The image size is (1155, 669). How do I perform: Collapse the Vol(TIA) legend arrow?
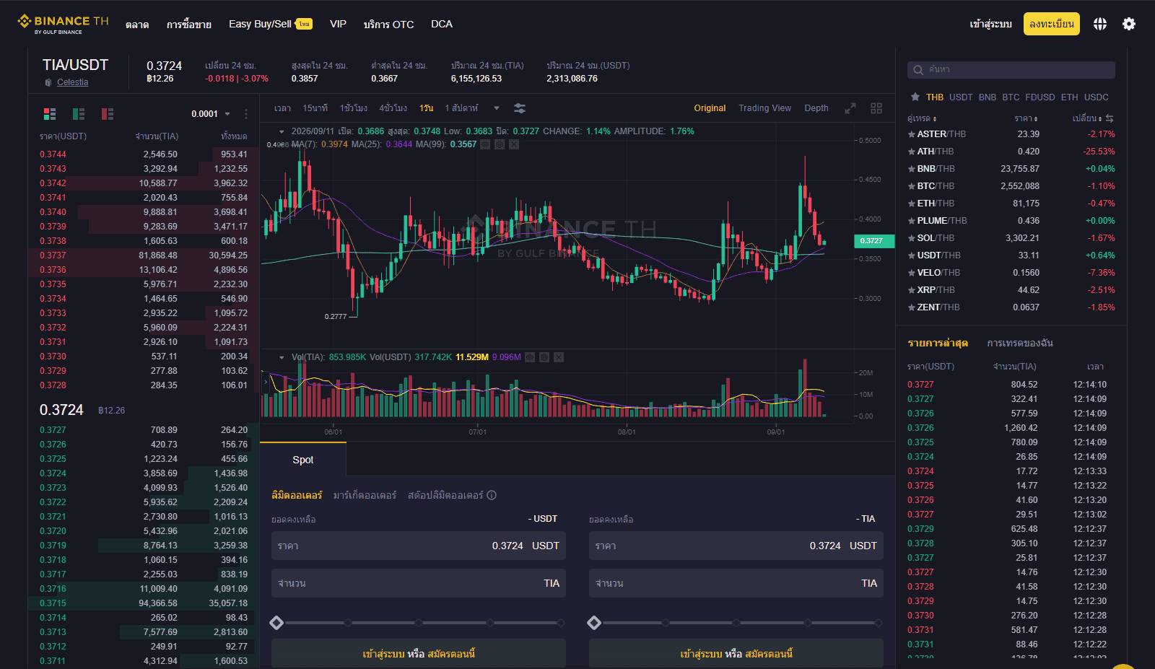(282, 357)
